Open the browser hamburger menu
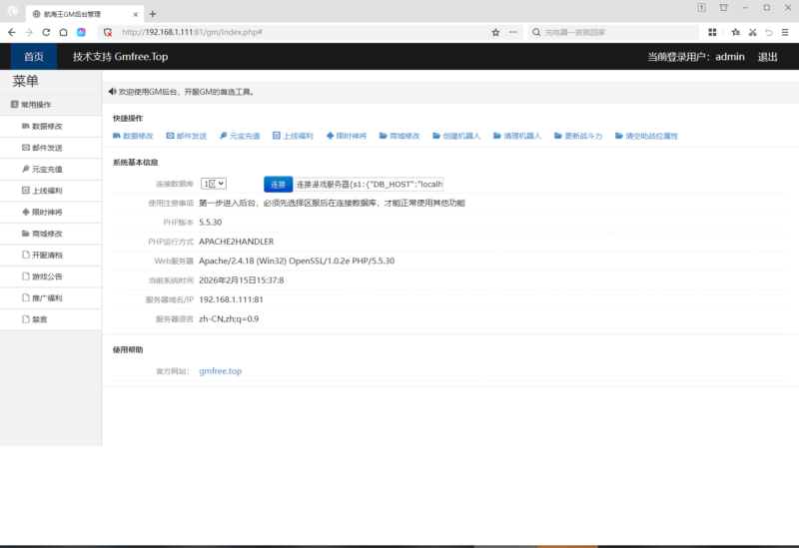 point(785,32)
